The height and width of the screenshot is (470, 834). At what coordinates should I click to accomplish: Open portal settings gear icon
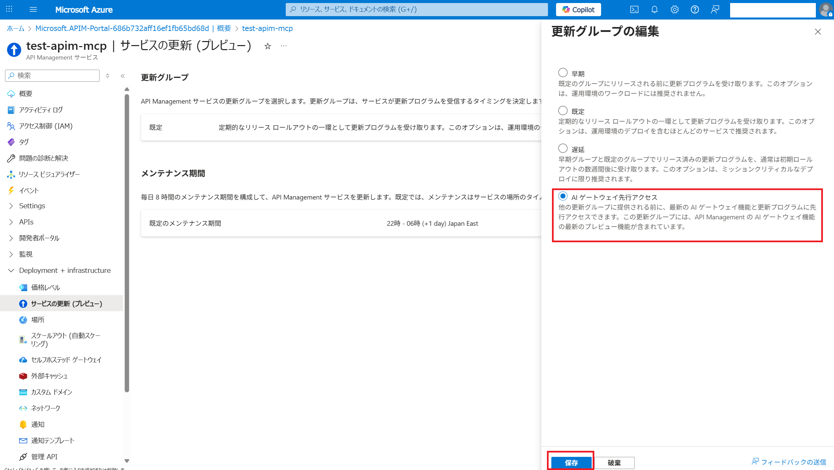pos(674,9)
